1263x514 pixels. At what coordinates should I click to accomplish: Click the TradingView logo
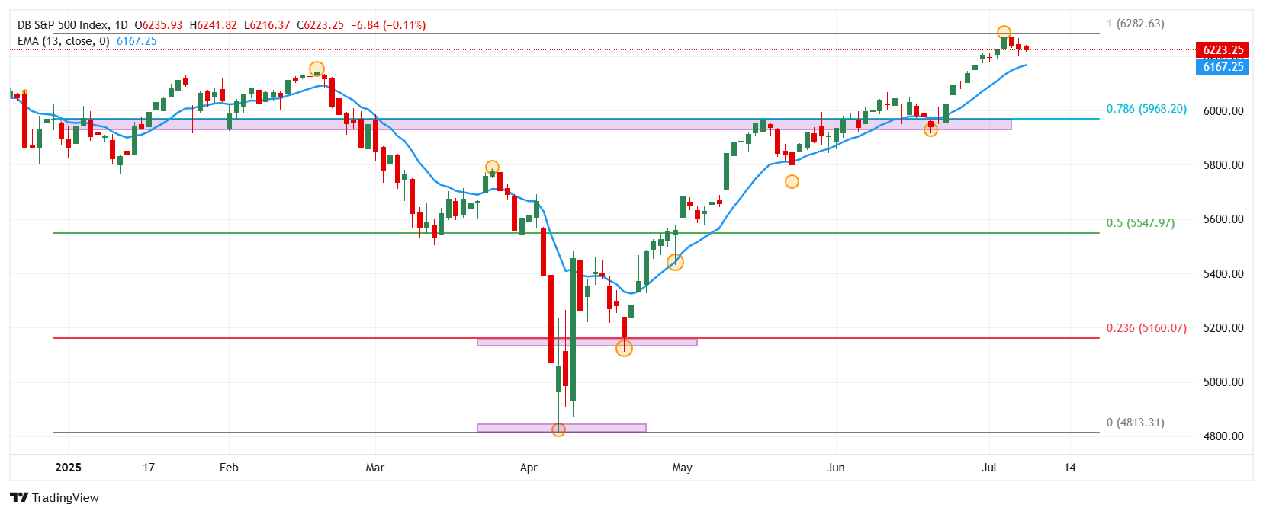(54, 497)
